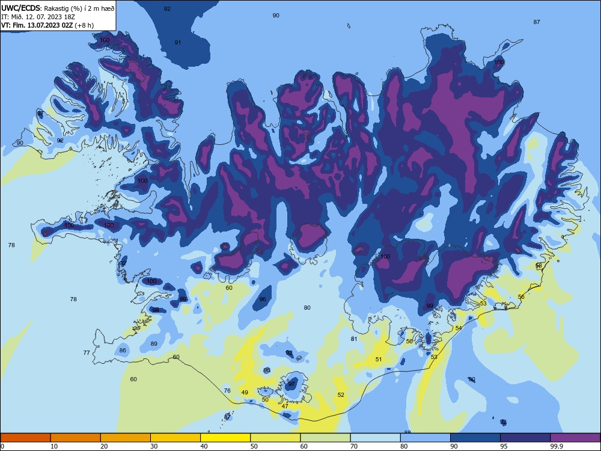Viewport: 601px width, 451px height.
Task: Click the humidity value '58' on the map
Action: pyautogui.click(x=538, y=265)
